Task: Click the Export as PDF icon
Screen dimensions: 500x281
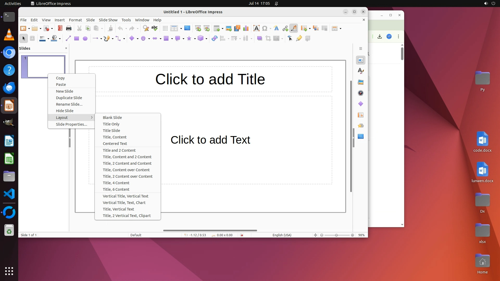Action: (x=60, y=28)
